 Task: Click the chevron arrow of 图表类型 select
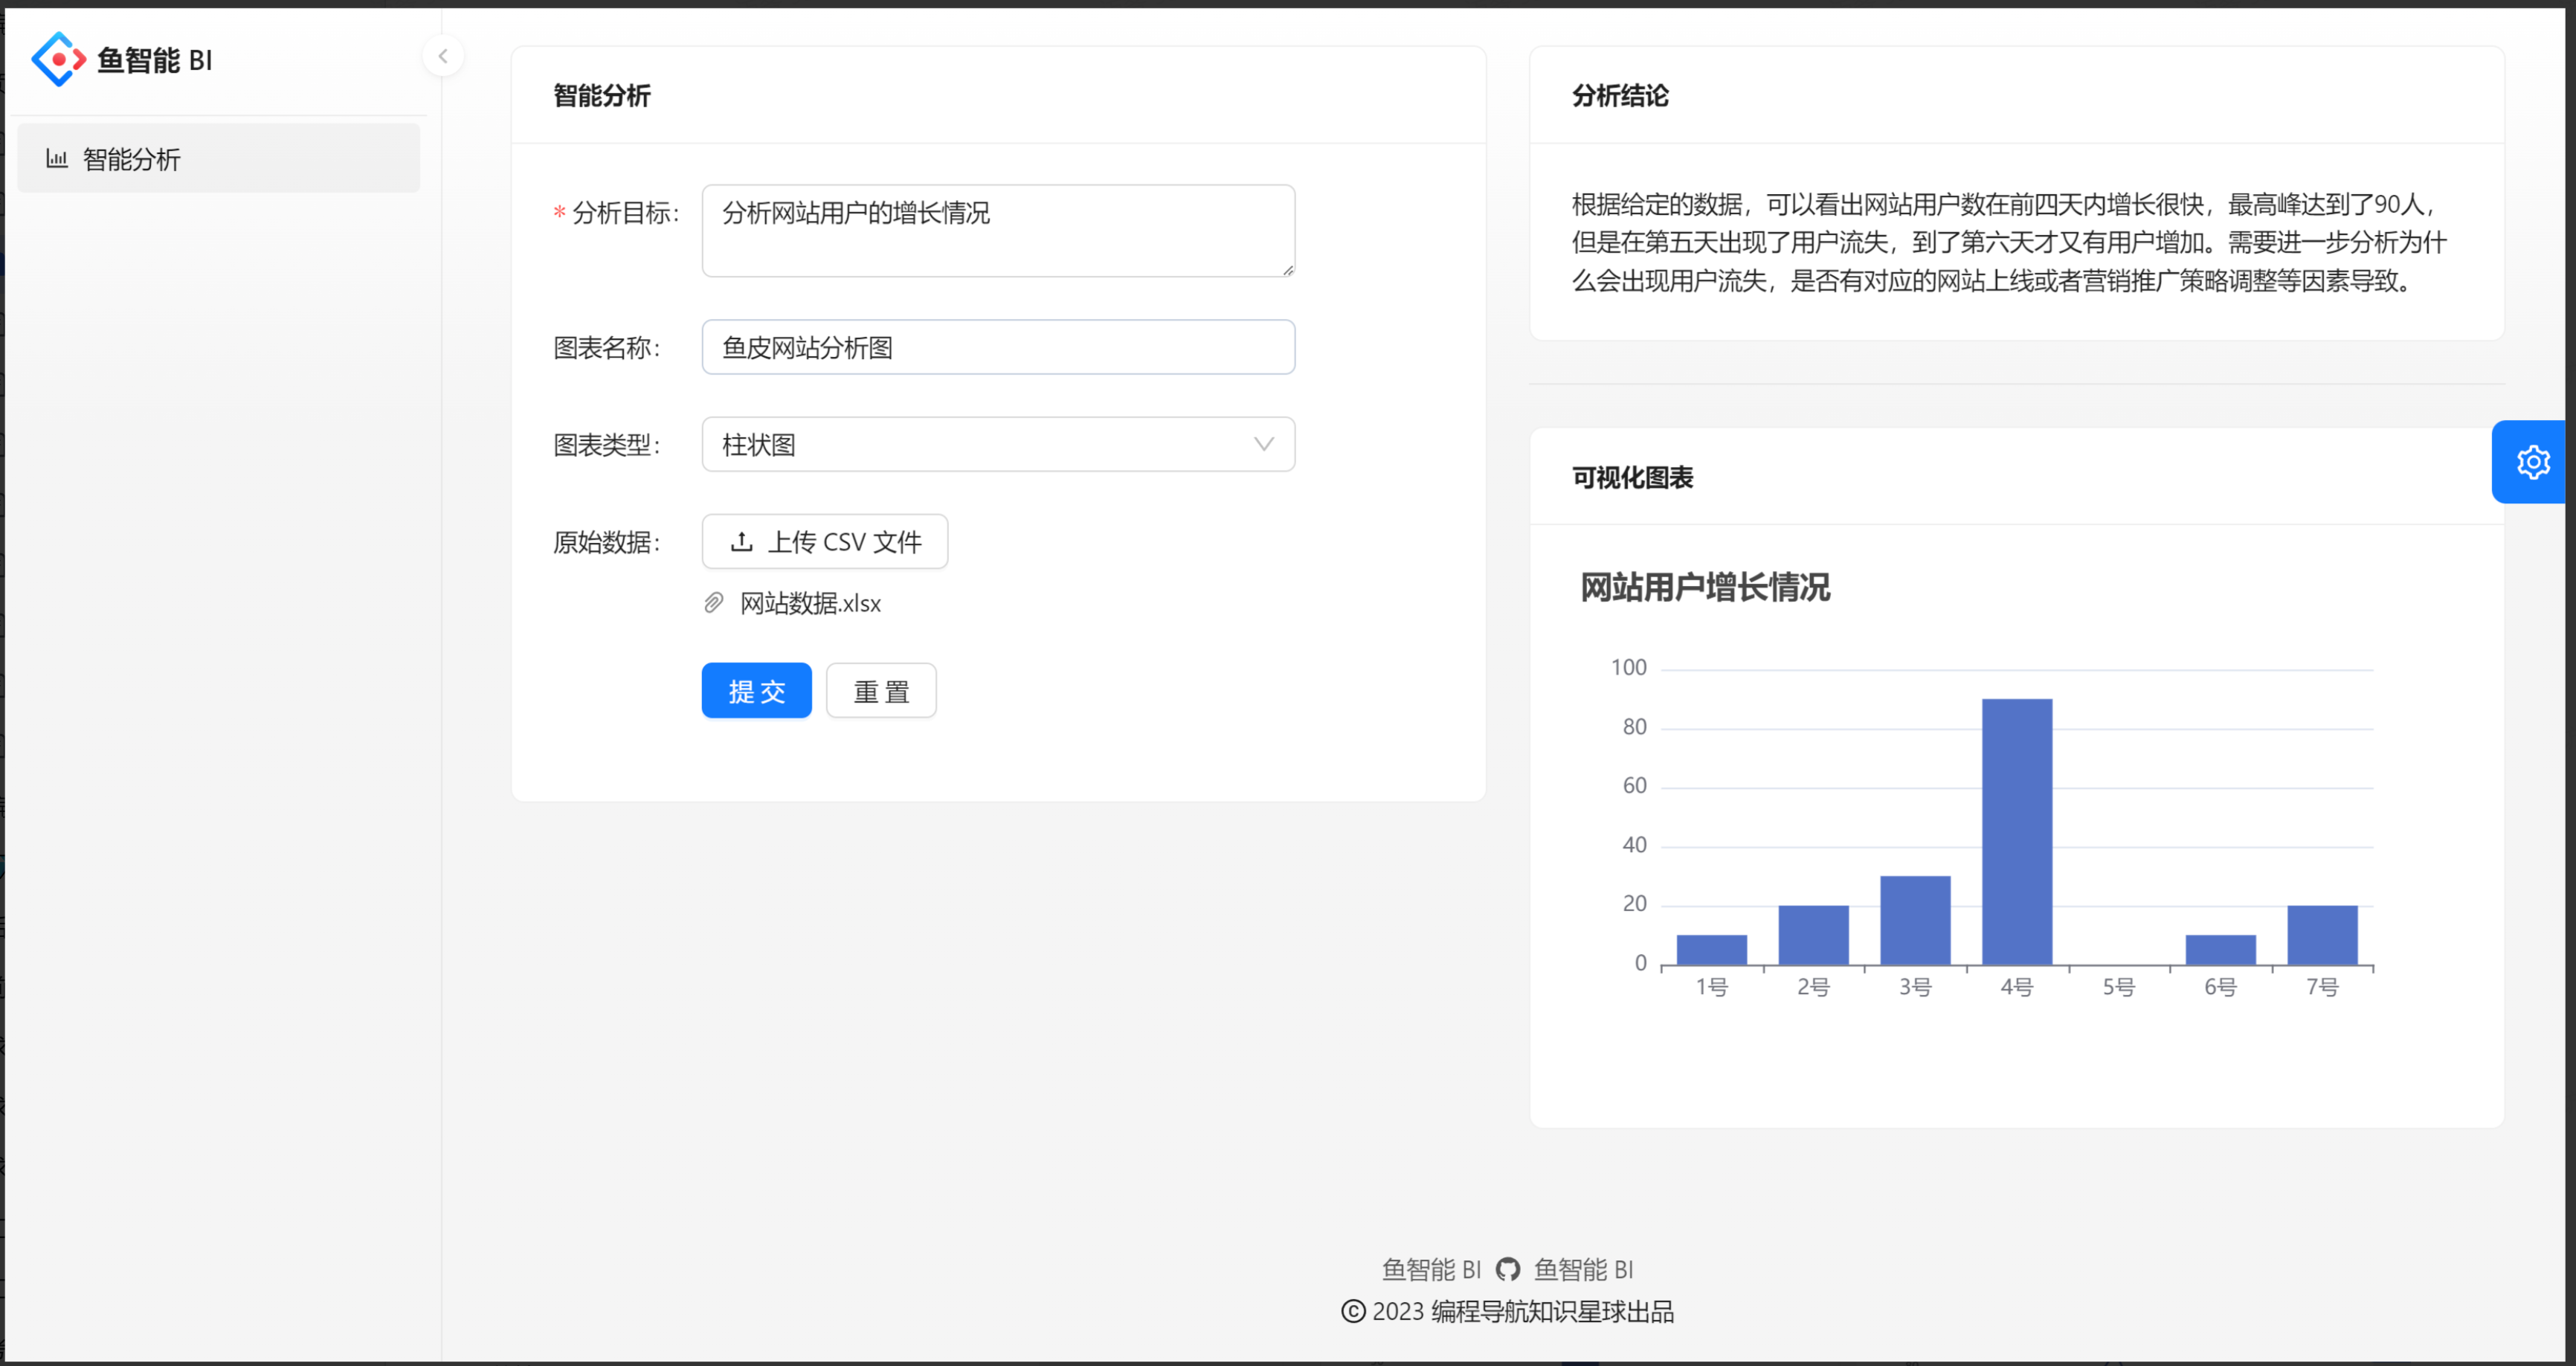click(1263, 444)
